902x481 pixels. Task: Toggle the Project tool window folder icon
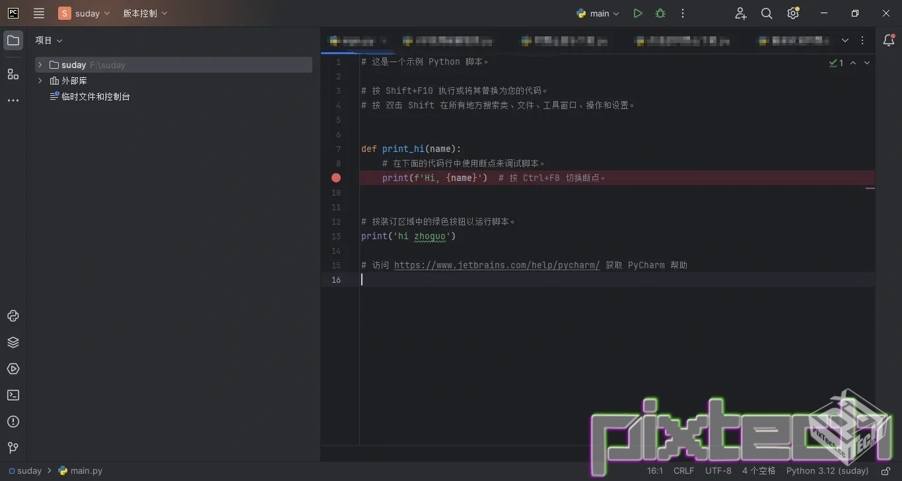point(13,40)
